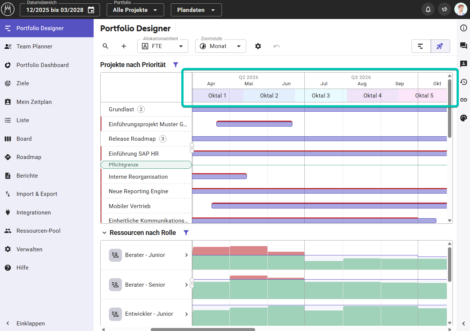Image resolution: width=470 pixels, height=331 pixels.
Task: Go to Ressourcen-Pool in the sidebar
Action: pos(38,231)
